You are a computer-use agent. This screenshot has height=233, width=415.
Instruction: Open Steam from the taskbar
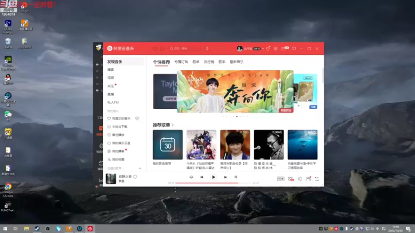(x=37, y=228)
